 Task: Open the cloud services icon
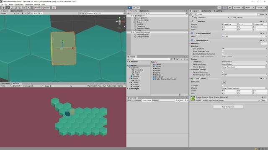coord(230,7)
